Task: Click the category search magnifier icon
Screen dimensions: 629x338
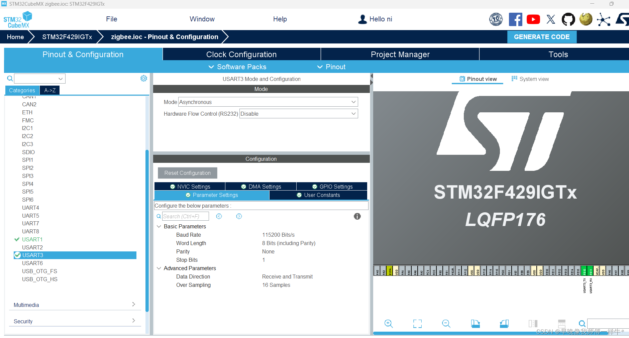Action: click(x=10, y=79)
